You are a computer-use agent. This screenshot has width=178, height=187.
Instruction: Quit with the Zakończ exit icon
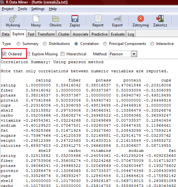tap(160, 19)
